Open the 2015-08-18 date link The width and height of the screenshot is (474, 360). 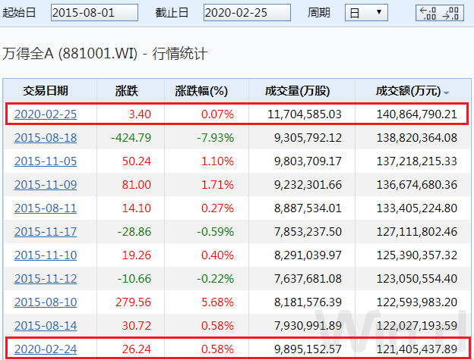[x=46, y=138]
